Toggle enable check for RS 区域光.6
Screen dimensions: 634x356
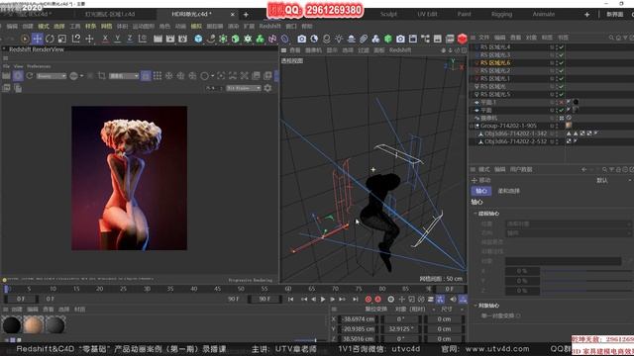[562, 63]
